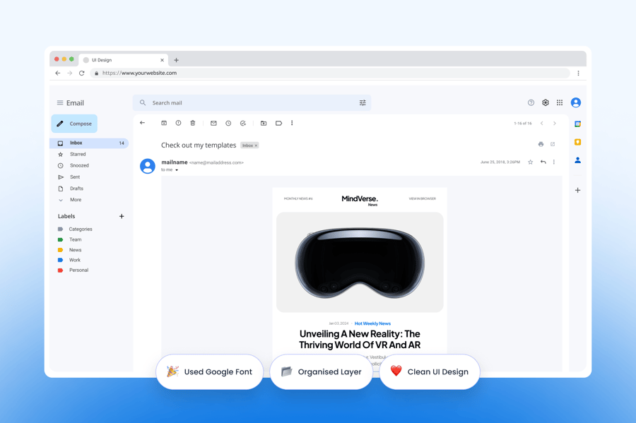Star the email from mailname
This screenshot has width=636, height=423.
point(530,162)
